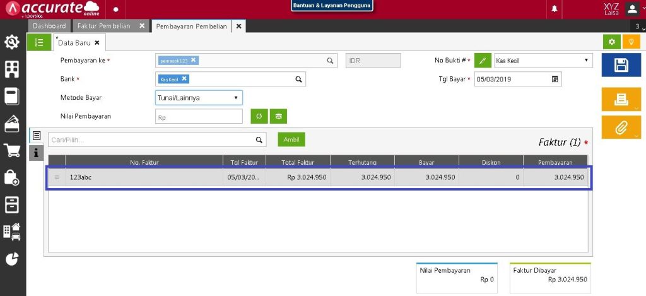Save the payment with the floppy disk button
The height and width of the screenshot is (296, 646).
(x=621, y=65)
